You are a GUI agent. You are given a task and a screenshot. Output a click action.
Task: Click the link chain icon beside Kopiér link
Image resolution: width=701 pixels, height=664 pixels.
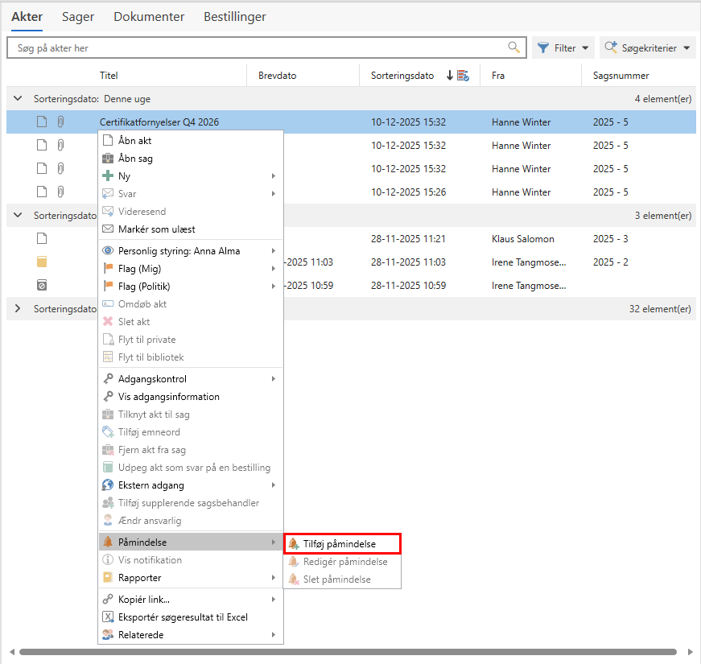click(x=108, y=599)
